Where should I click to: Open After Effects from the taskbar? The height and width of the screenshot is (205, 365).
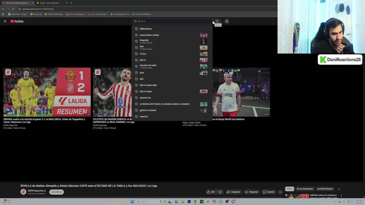pyautogui.click(x=189, y=202)
